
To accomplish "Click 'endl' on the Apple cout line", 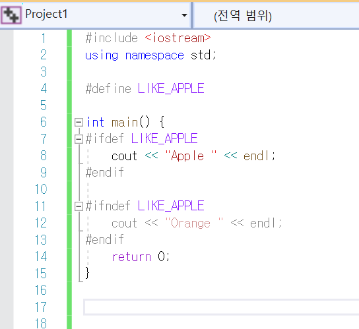I will pyautogui.click(x=257, y=156).
